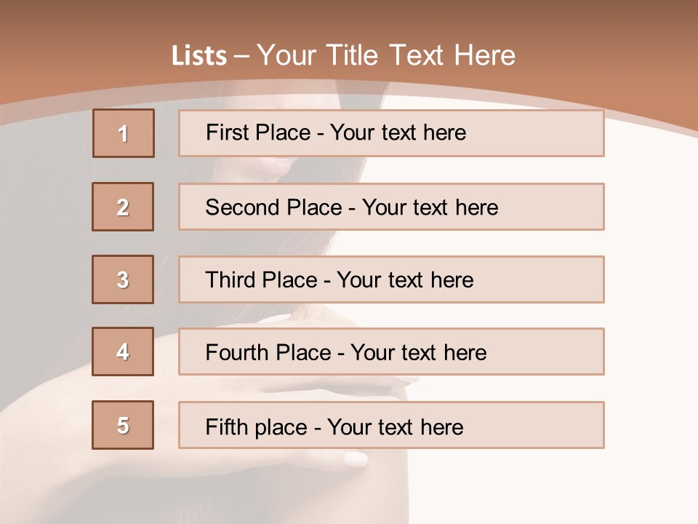
Task: Select the number 2 box
Action: point(123,207)
